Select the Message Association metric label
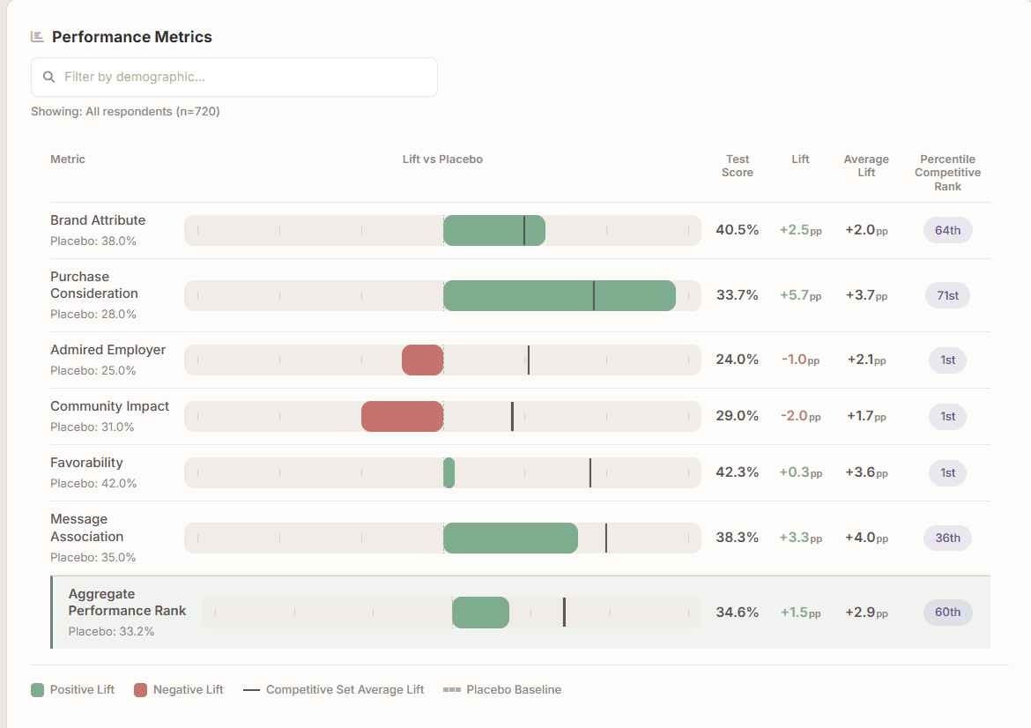Image resolution: width=1031 pixels, height=728 pixels. tap(86, 528)
